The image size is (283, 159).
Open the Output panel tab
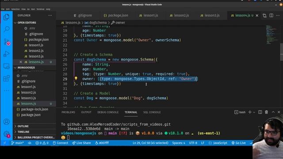pos(86,112)
